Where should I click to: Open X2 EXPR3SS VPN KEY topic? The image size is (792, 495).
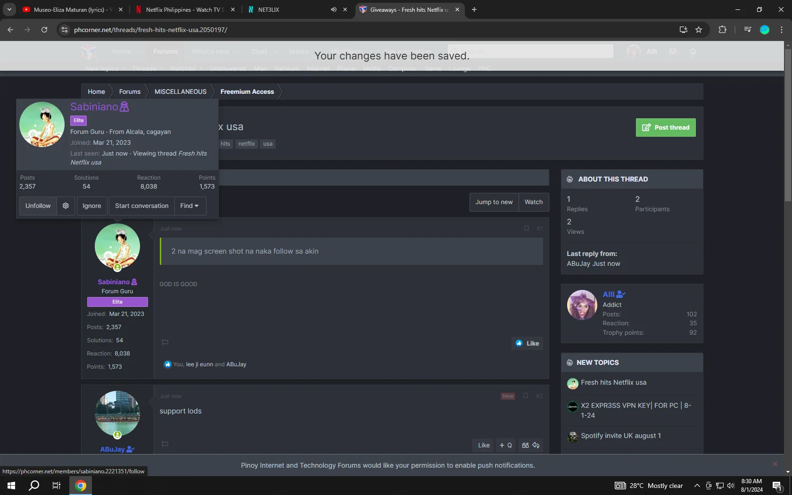[x=636, y=410]
